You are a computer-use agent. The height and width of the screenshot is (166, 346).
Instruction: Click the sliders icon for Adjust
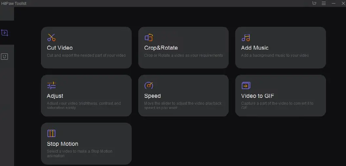51,85
